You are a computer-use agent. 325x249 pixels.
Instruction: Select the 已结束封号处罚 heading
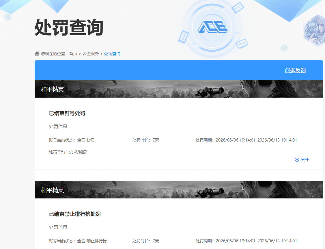(x=67, y=113)
